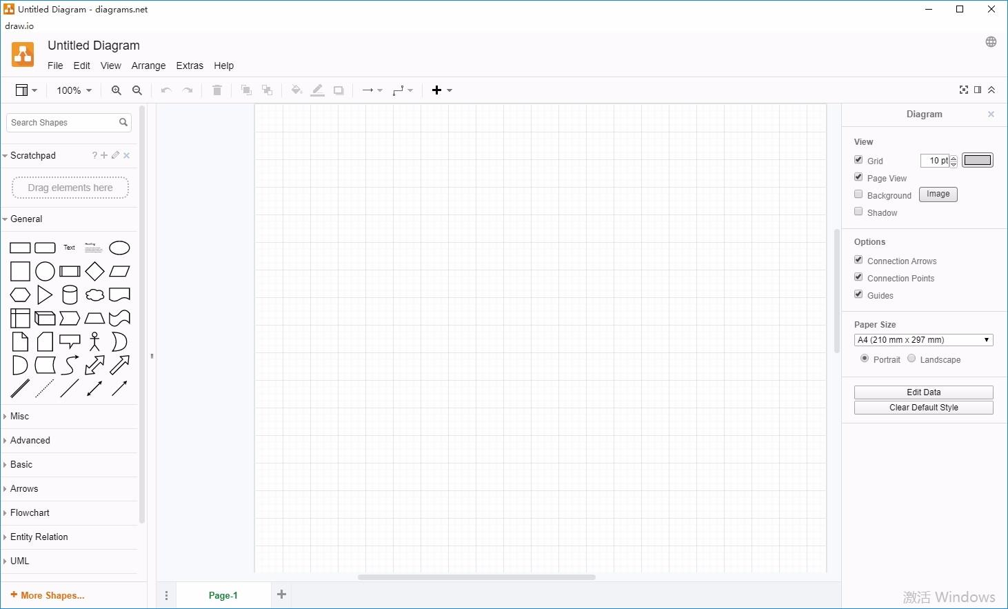Select the Triangle shape

[x=45, y=294]
